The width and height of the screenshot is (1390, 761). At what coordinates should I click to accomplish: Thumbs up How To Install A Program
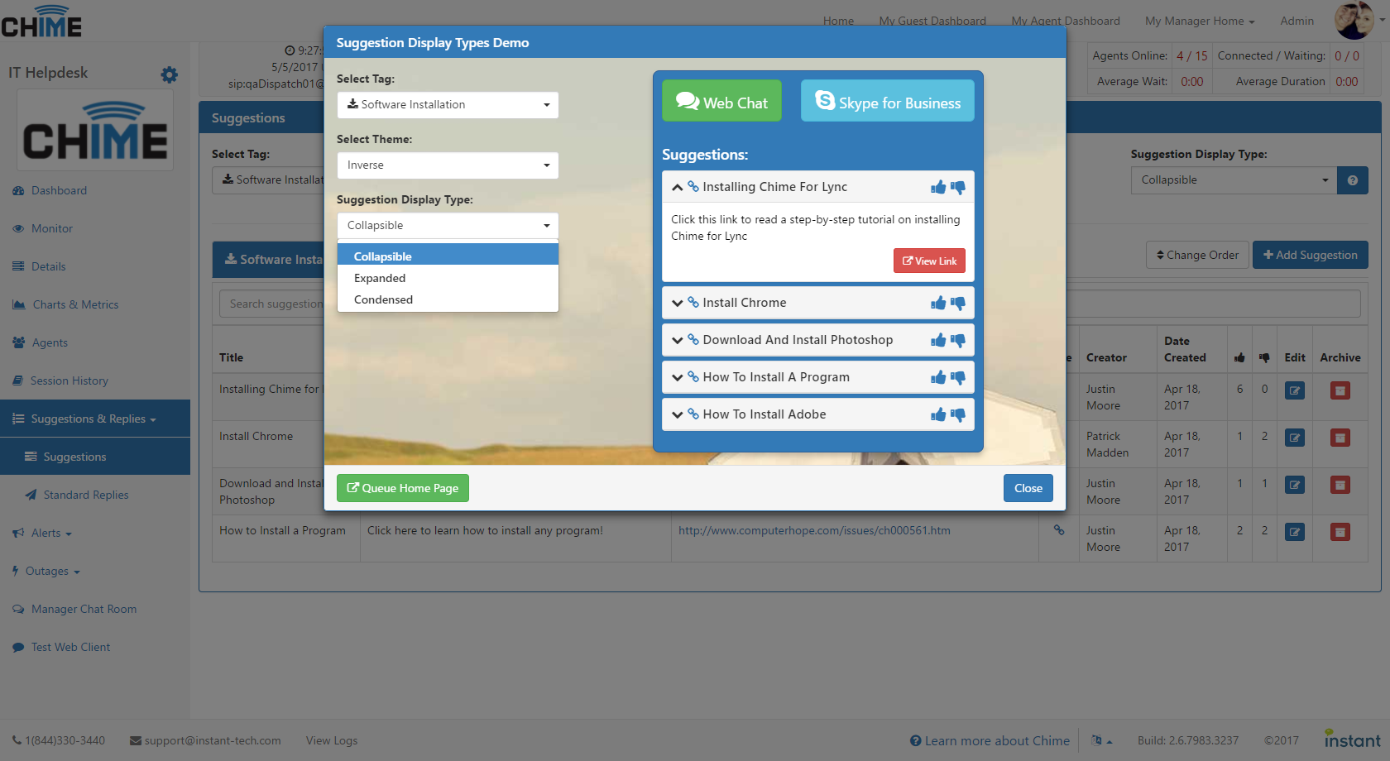tap(938, 377)
